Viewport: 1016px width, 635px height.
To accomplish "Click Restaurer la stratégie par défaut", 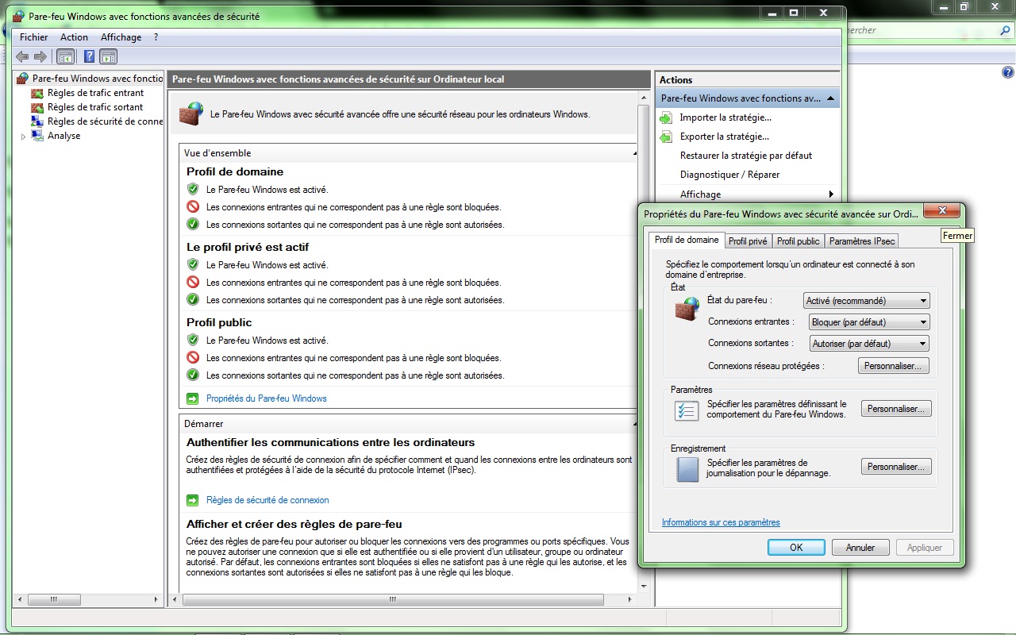I will pyautogui.click(x=746, y=156).
